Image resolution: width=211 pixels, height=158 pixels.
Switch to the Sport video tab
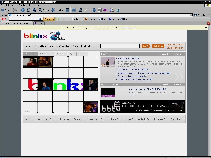pos(72,54)
